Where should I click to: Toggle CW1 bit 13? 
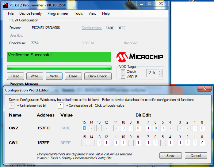click(x=99, y=143)
